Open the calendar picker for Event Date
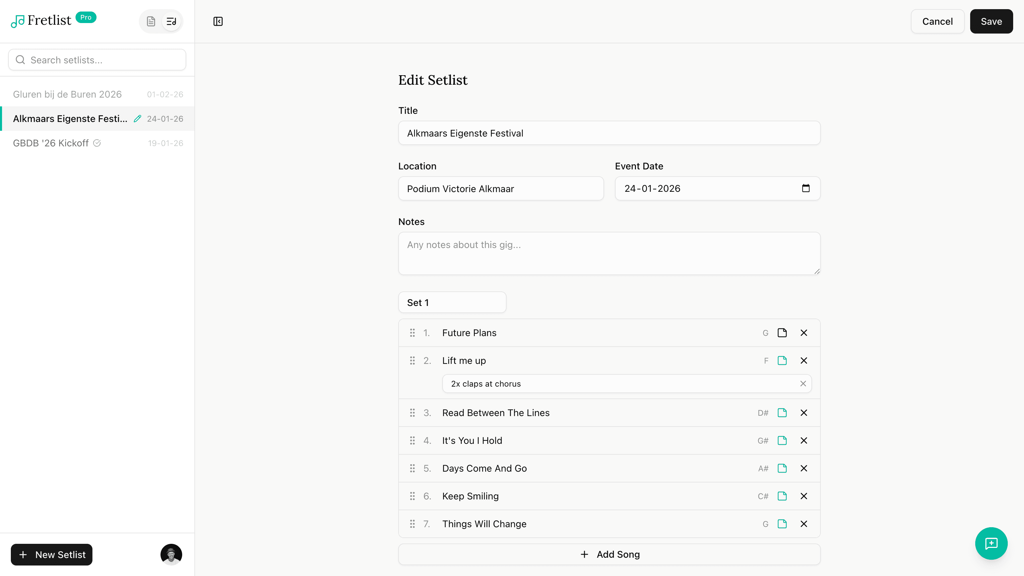 [x=806, y=188]
